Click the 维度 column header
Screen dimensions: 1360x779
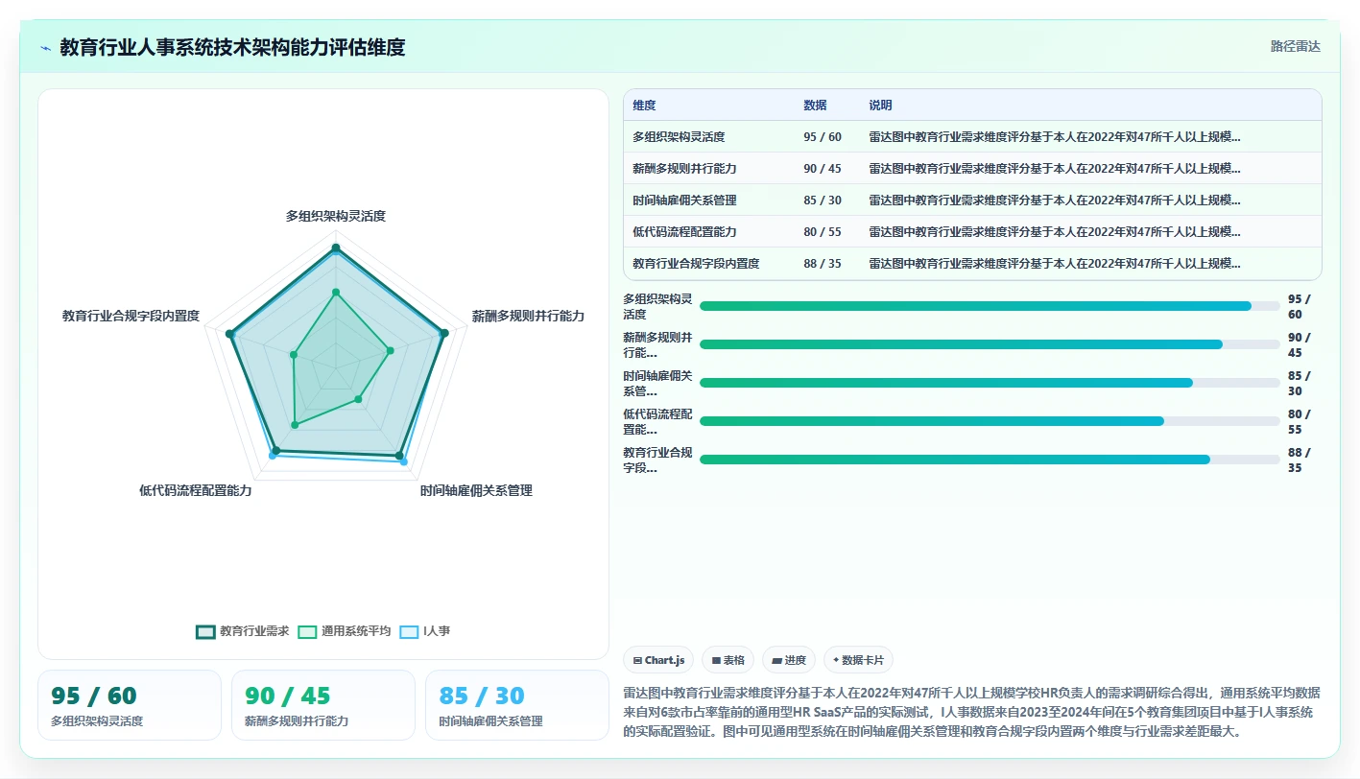(x=644, y=106)
